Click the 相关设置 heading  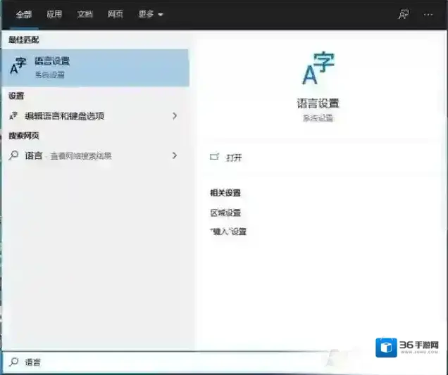225,193
